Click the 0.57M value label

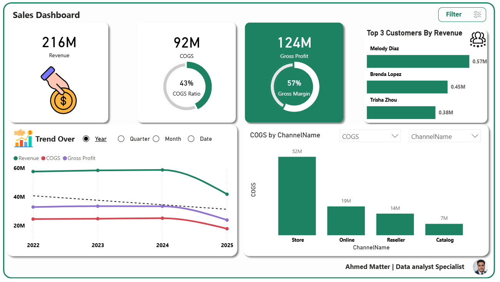(x=480, y=61)
